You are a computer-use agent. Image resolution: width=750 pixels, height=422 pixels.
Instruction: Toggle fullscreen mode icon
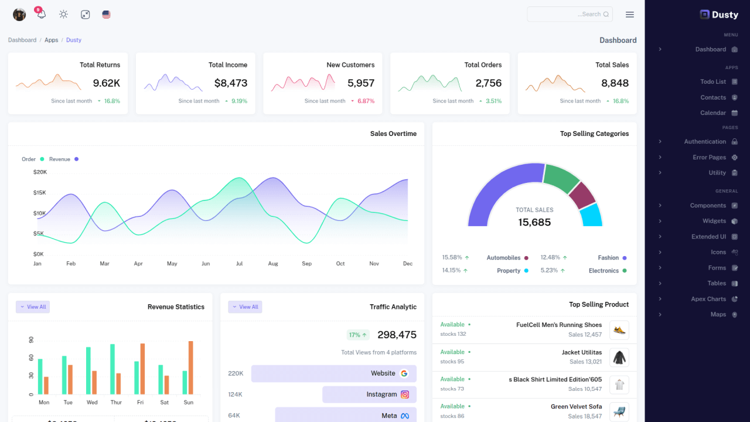tap(85, 14)
